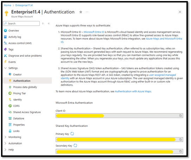Screen dimensions: 191x160
Task: Click the sidebar Search field
Action: [21, 23]
